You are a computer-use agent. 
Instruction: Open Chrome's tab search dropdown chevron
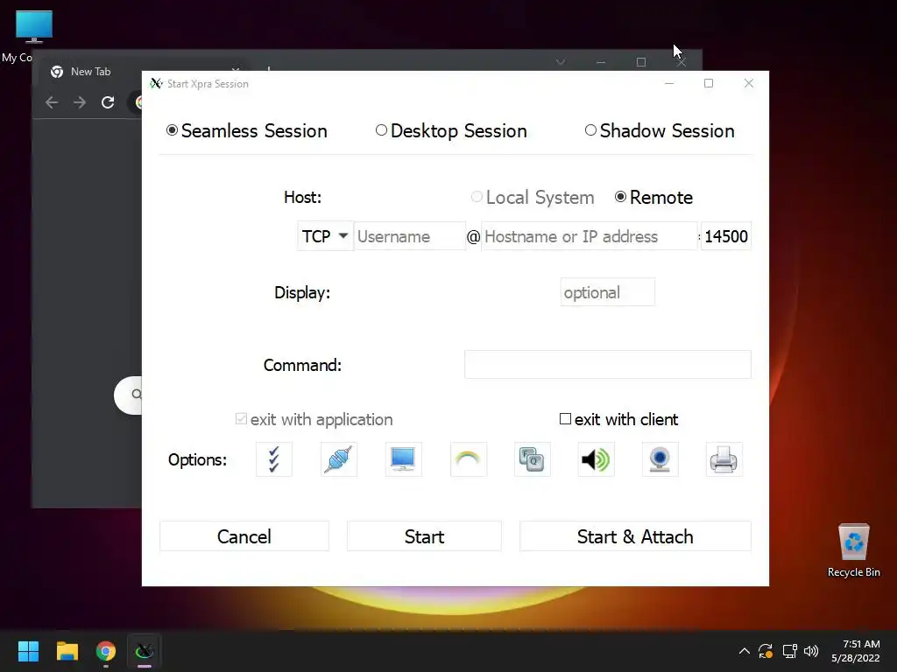point(561,62)
